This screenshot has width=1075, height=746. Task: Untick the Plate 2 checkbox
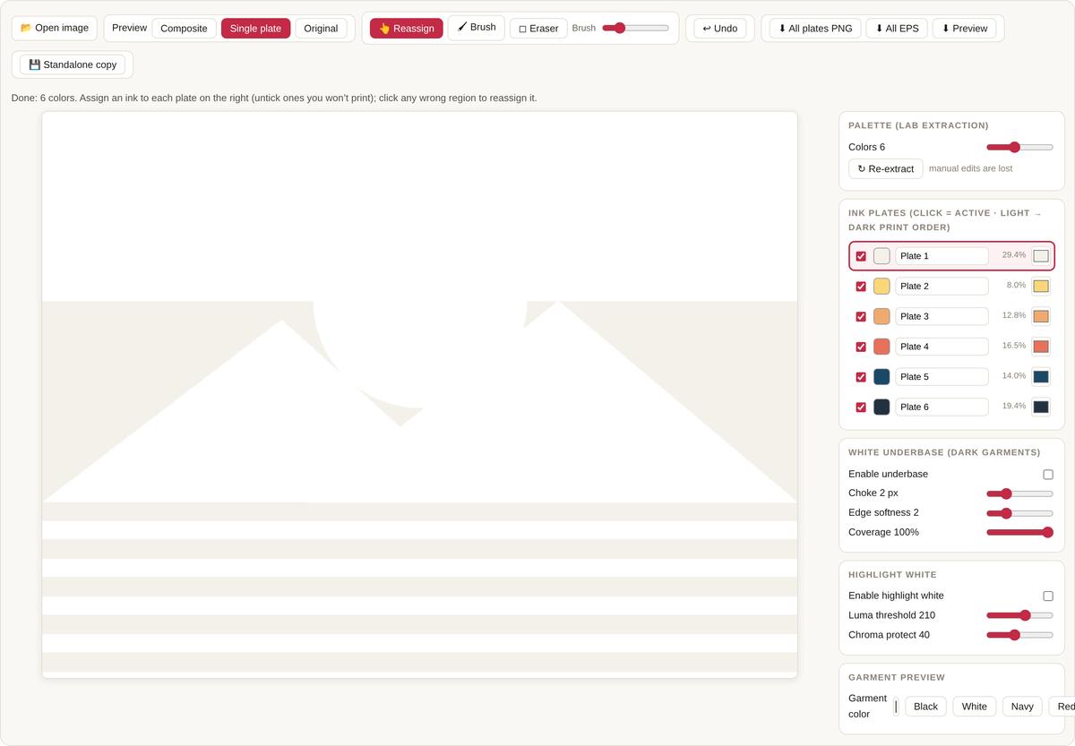(861, 287)
